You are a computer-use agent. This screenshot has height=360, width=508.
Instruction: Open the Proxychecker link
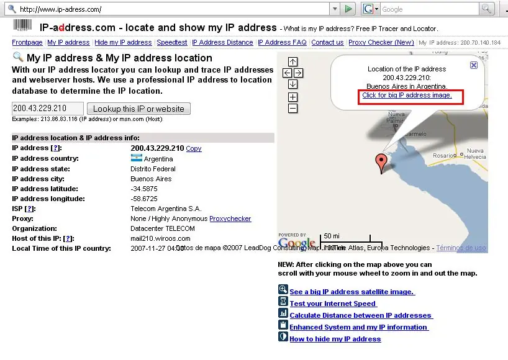pyautogui.click(x=230, y=218)
